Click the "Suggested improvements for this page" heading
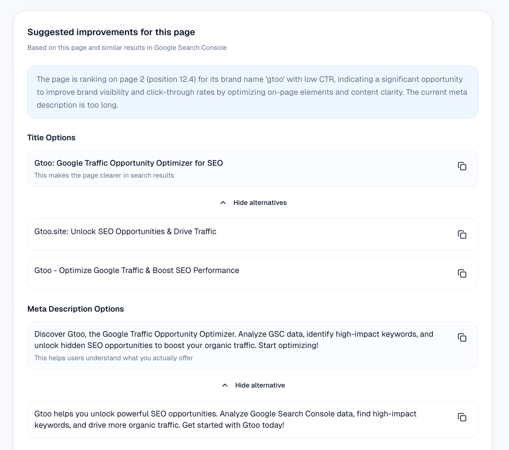The height and width of the screenshot is (450, 509). pyautogui.click(x=111, y=32)
